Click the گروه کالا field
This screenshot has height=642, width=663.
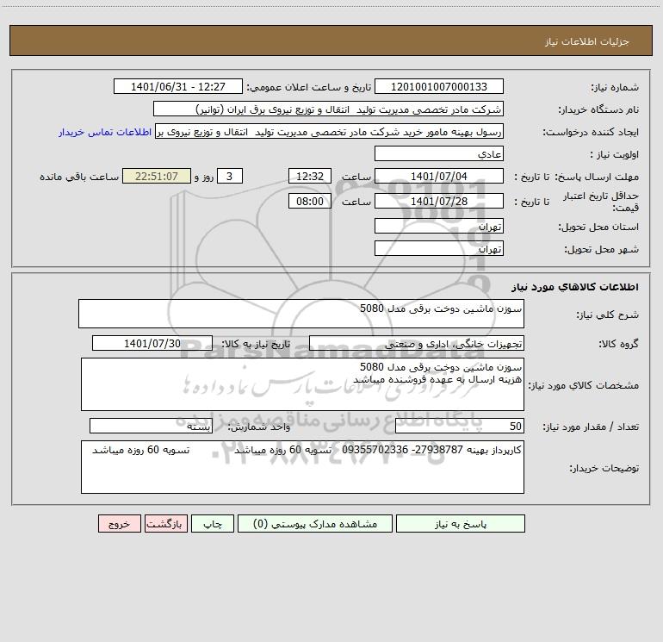417,343
